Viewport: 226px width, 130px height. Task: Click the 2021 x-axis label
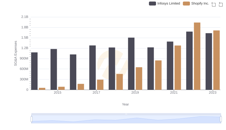pos(174,92)
